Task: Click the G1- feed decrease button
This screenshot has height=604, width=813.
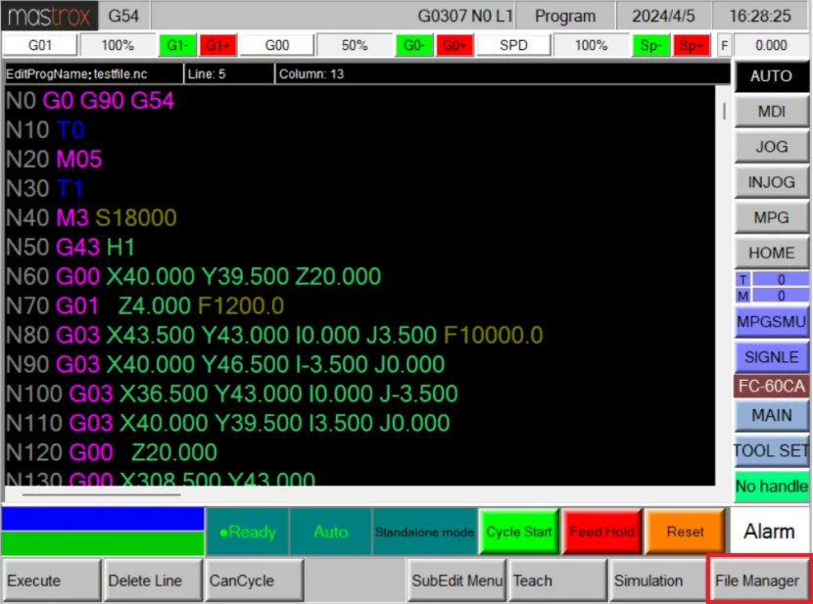Action: click(177, 46)
